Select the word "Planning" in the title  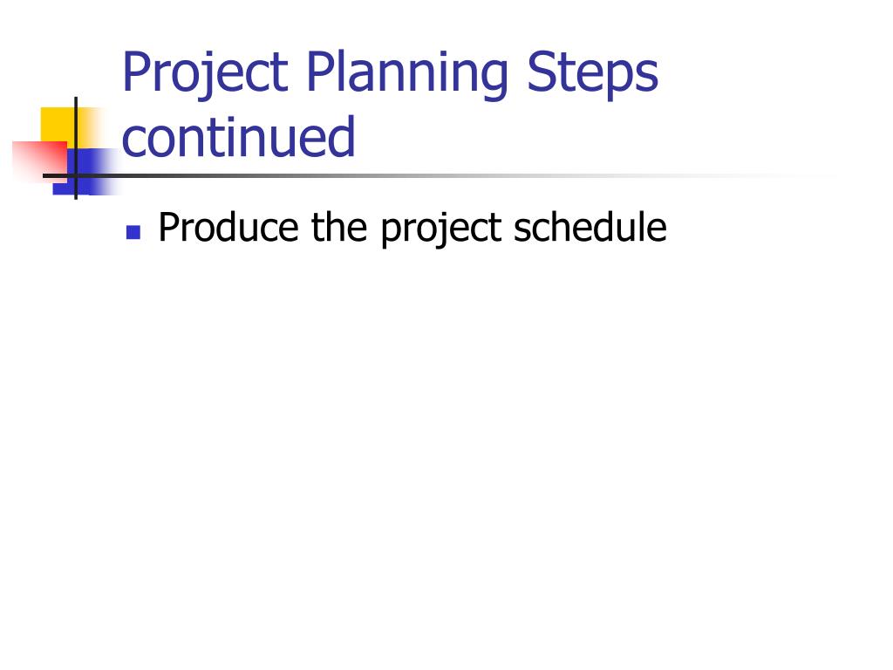[x=406, y=73]
